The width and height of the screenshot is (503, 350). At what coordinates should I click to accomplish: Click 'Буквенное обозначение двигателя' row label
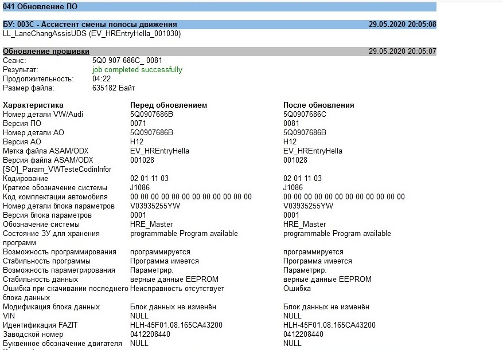pos(63,344)
